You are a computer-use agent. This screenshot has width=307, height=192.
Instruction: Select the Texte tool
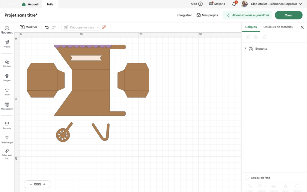[7, 92]
